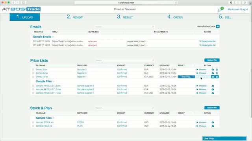This screenshot has height=141, width=252.
Task: Open Sample supplier-3 link
Action: click(x=85, y=86)
